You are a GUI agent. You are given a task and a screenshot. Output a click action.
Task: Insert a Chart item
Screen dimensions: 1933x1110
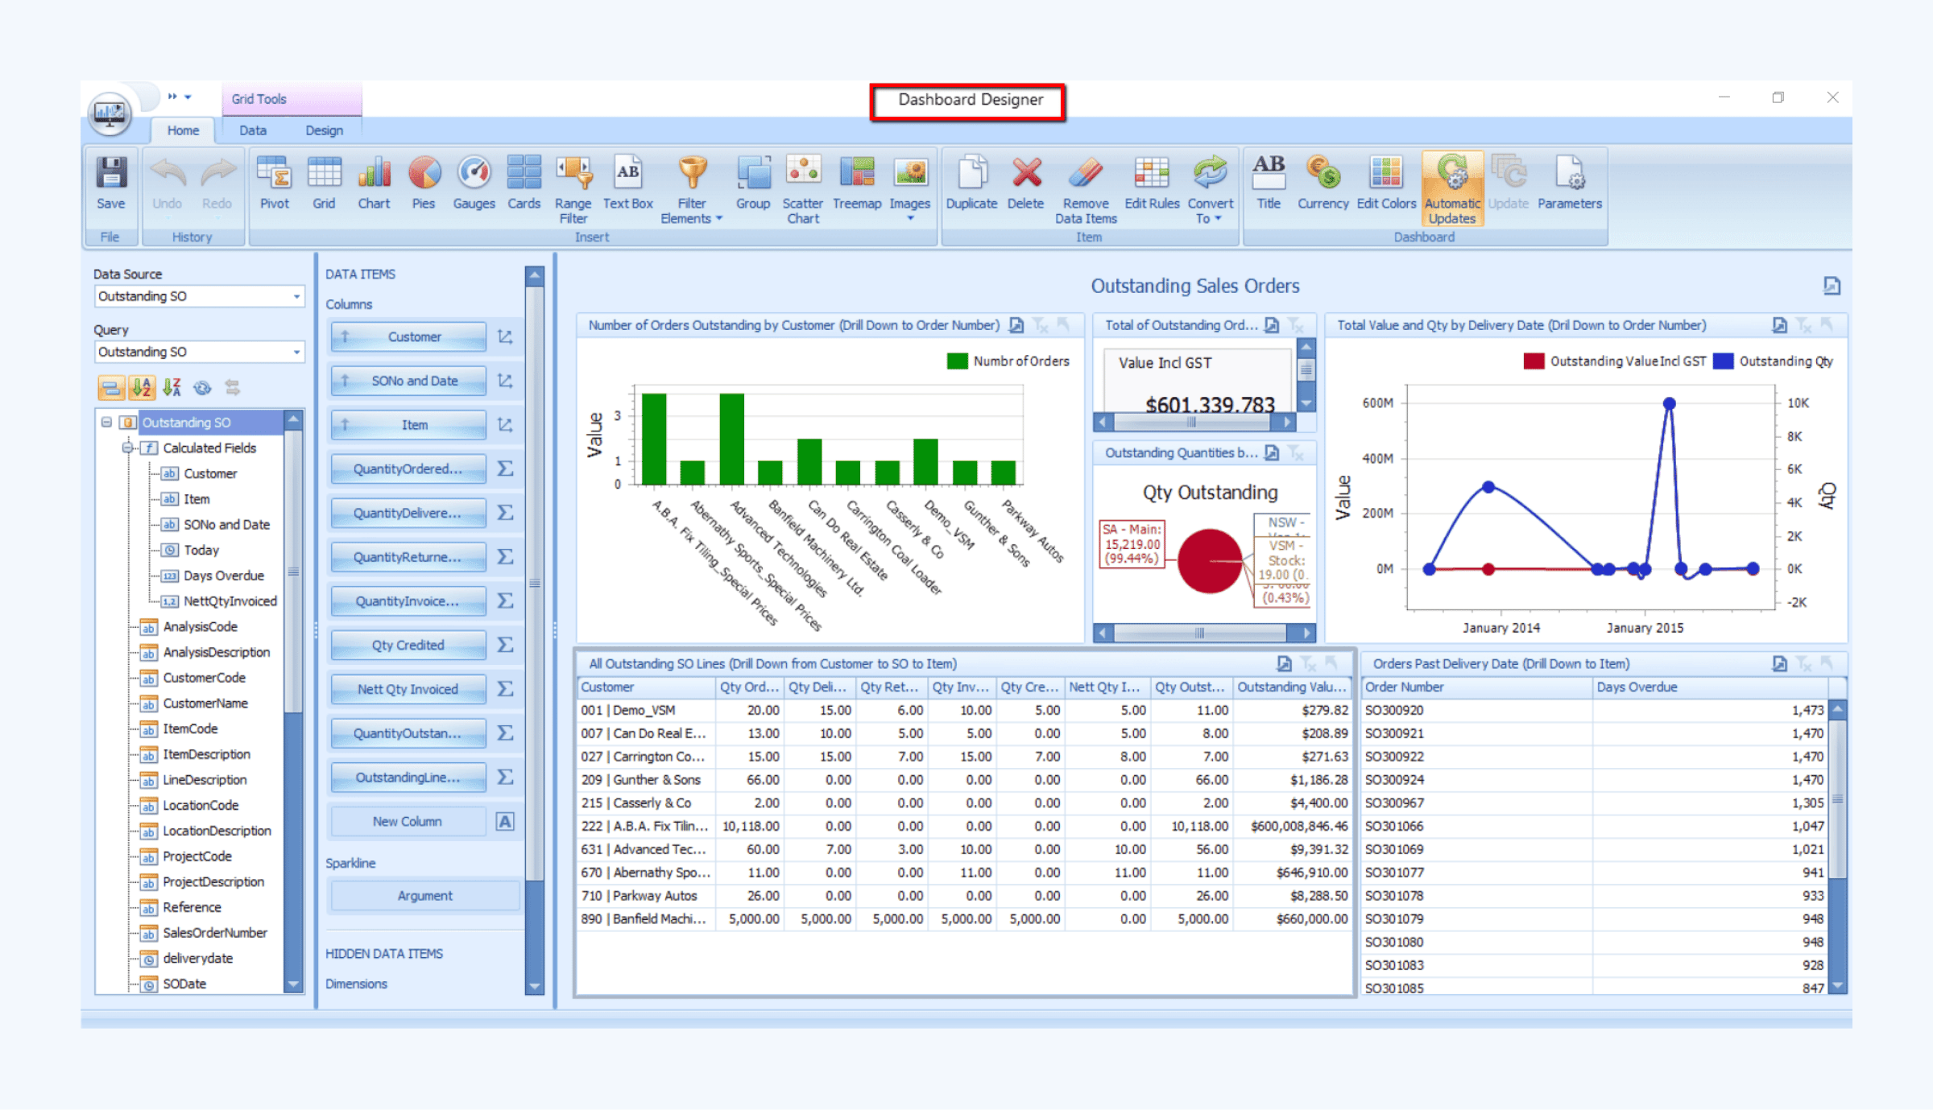(x=374, y=184)
